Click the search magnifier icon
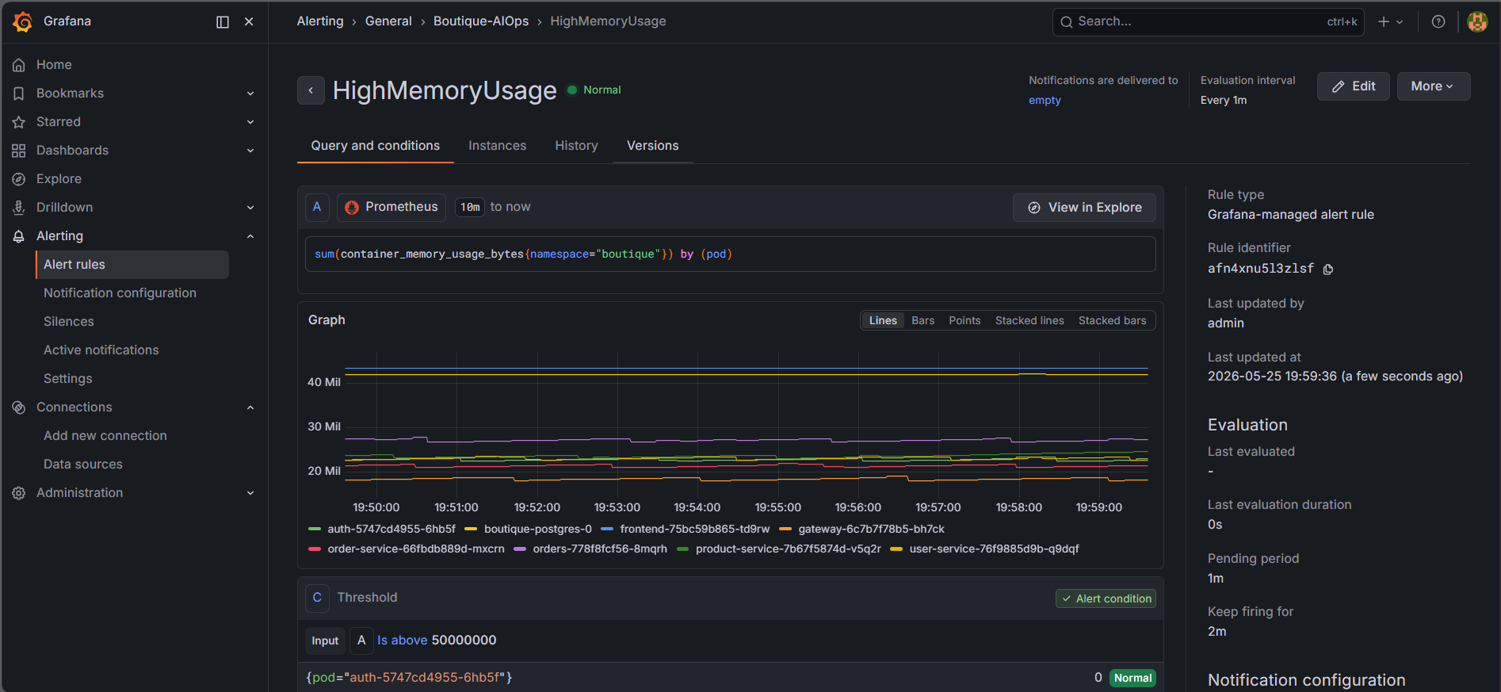The width and height of the screenshot is (1501, 692). (1067, 22)
